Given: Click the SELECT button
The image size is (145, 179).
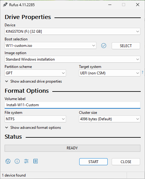Looking at the screenshot, I should coord(126,46).
